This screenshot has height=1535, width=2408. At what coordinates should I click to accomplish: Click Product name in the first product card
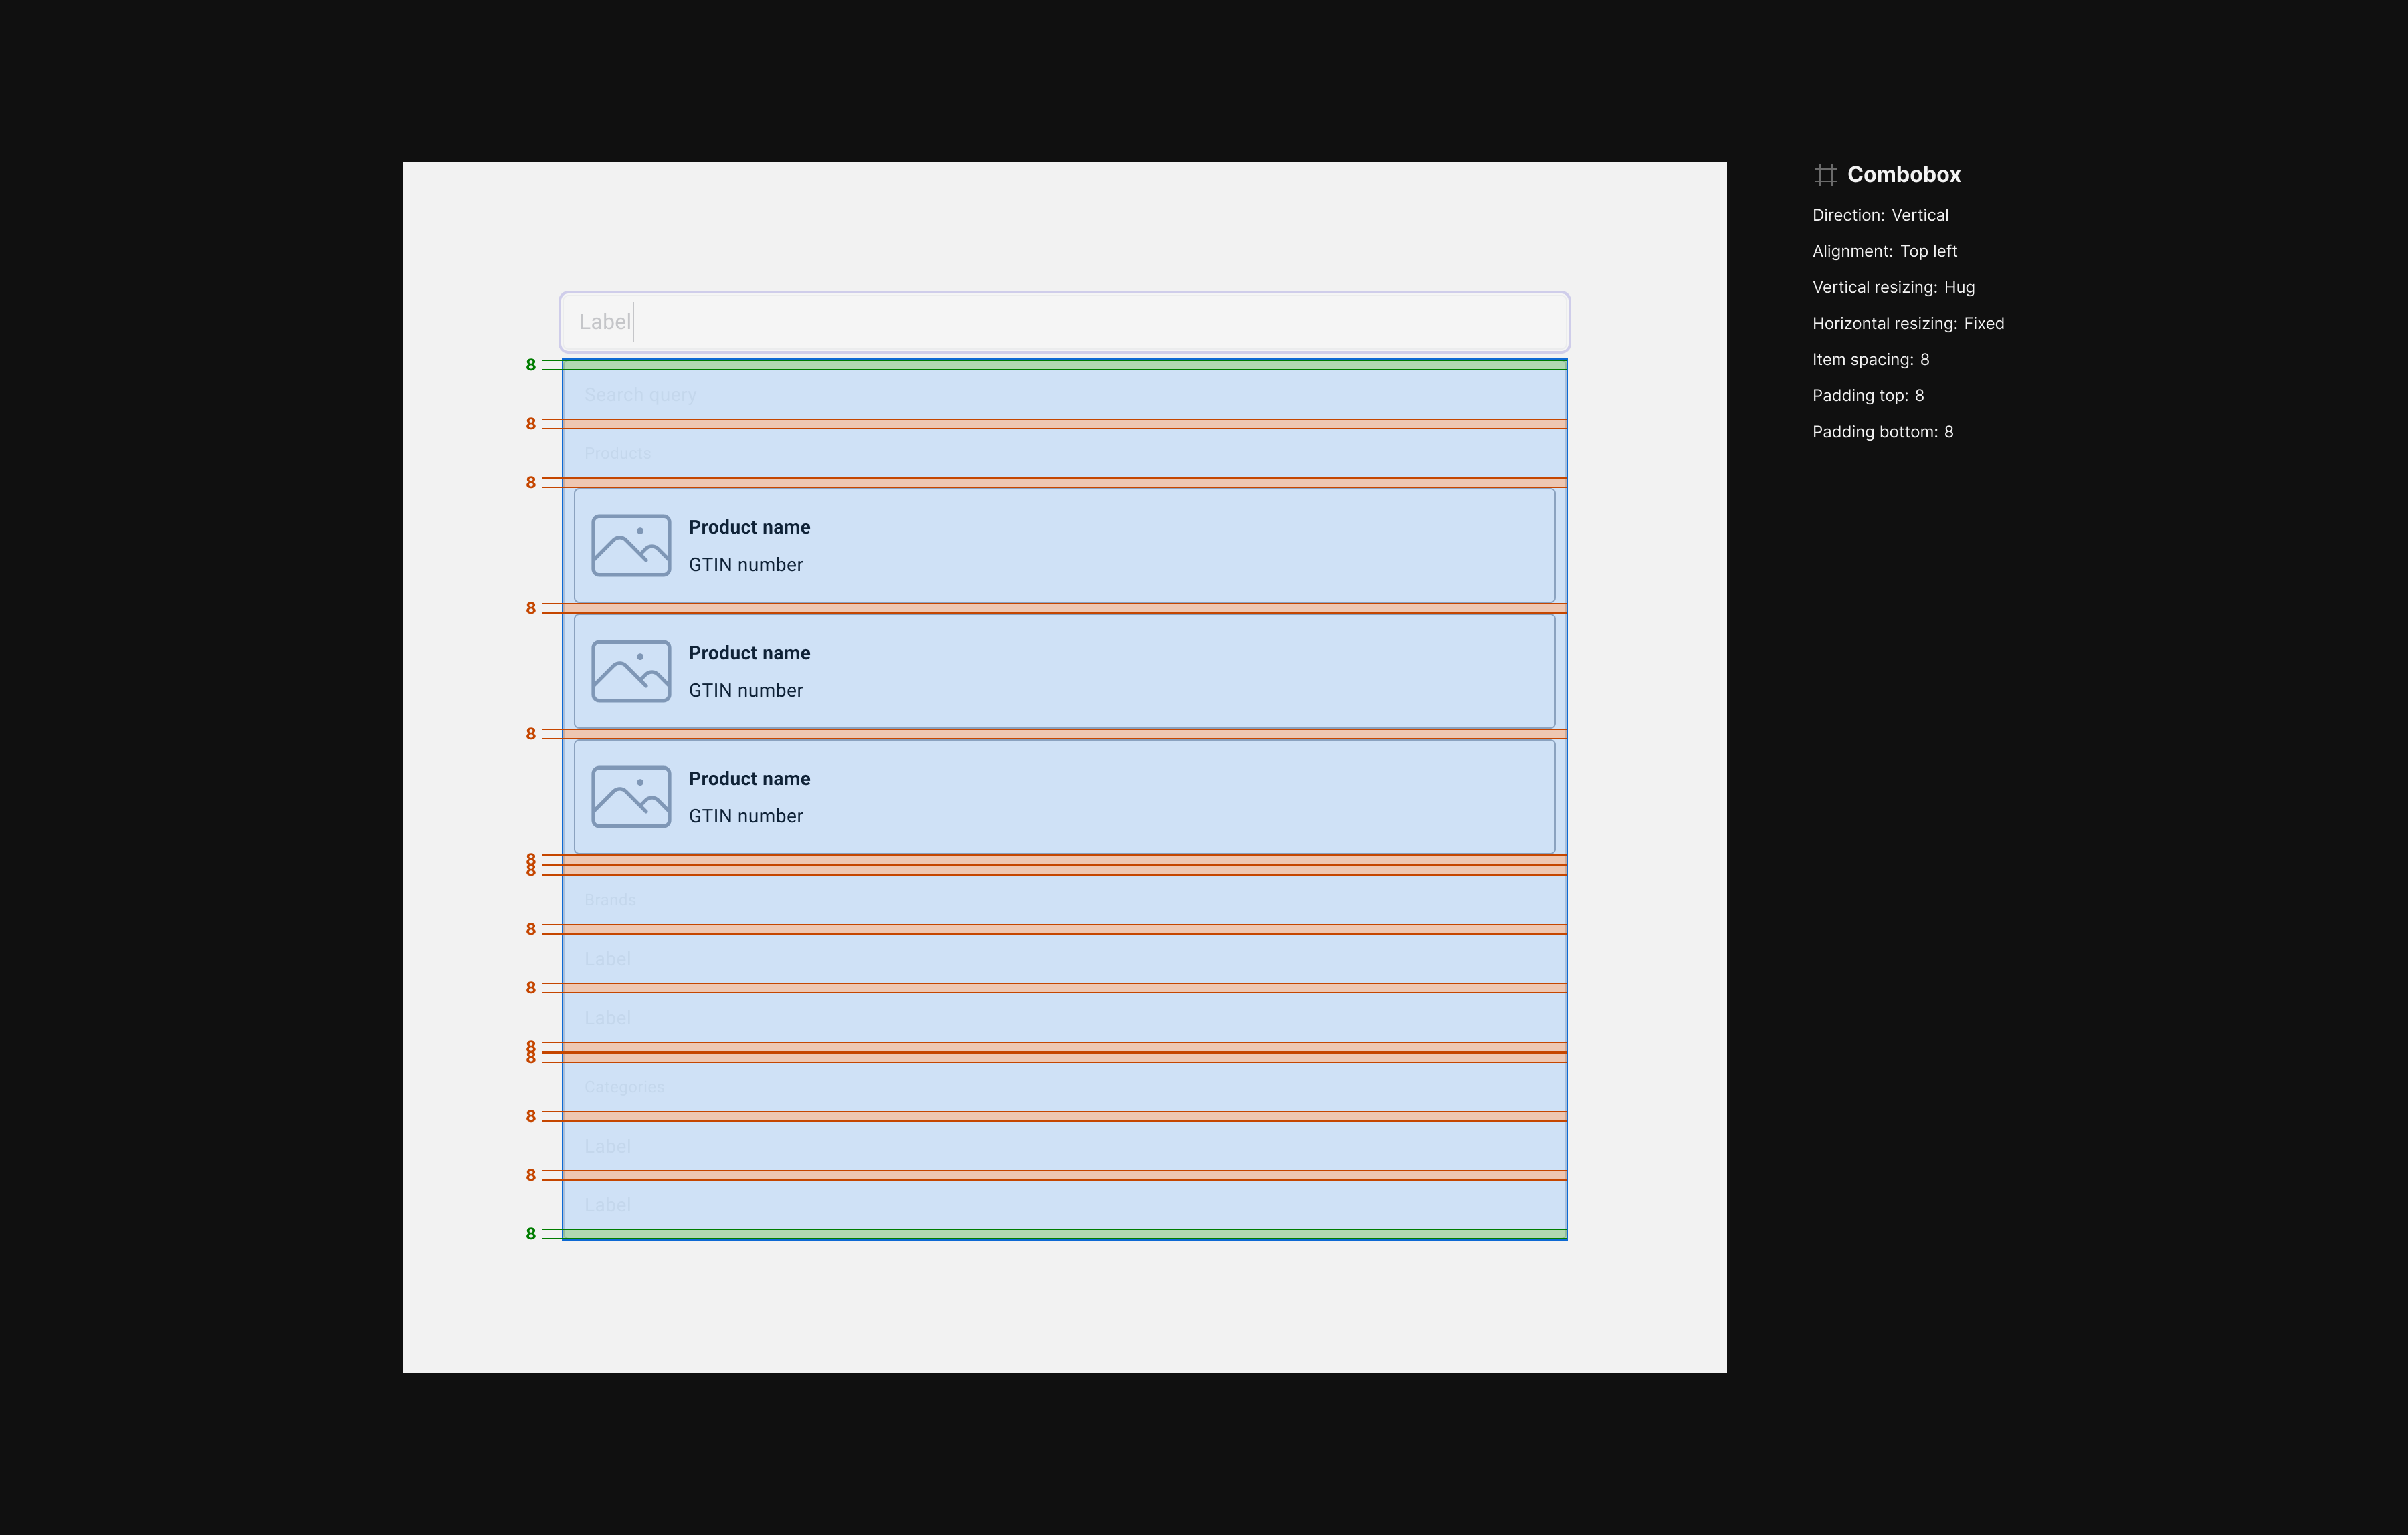[749, 527]
